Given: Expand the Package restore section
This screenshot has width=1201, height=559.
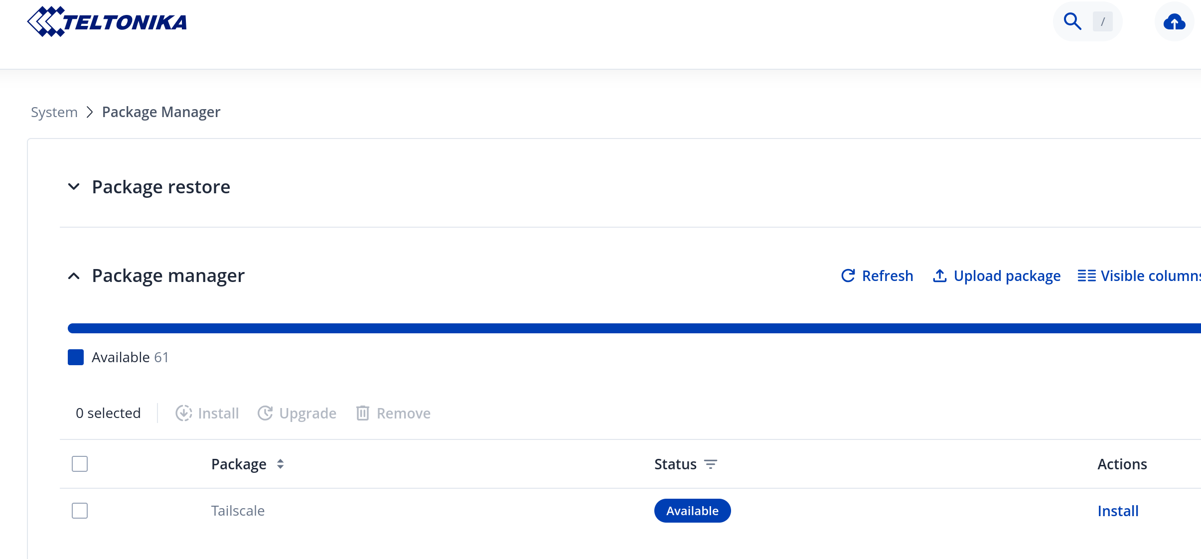Looking at the screenshot, I should click(74, 187).
